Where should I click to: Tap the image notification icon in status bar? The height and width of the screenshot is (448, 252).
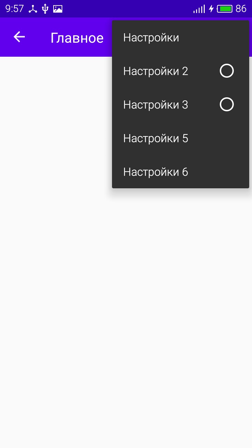click(x=58, y=9)
